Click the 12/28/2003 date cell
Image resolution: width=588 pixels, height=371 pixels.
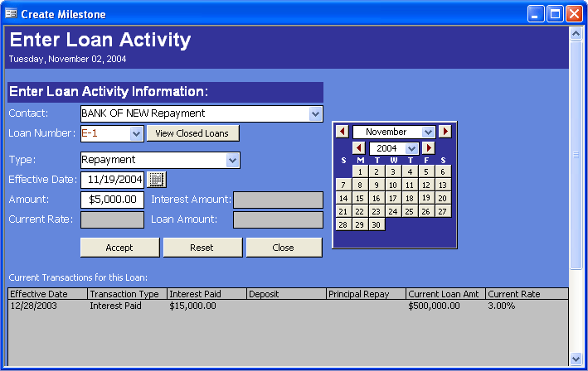click(34, 306)
